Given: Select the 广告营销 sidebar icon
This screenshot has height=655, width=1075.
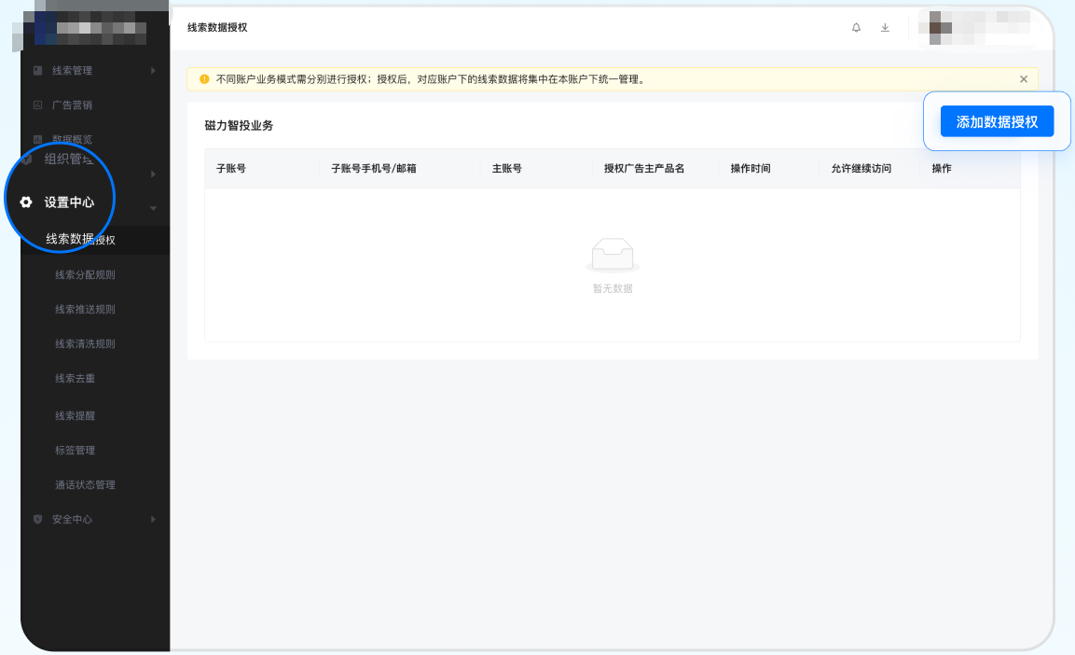Looking at the screenshot, I should click(x=36, y=105).
